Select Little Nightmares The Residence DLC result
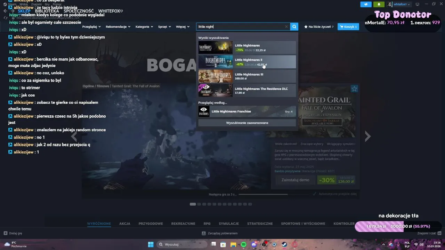This screenshot has width=445, height=250. tap(247, 90)
